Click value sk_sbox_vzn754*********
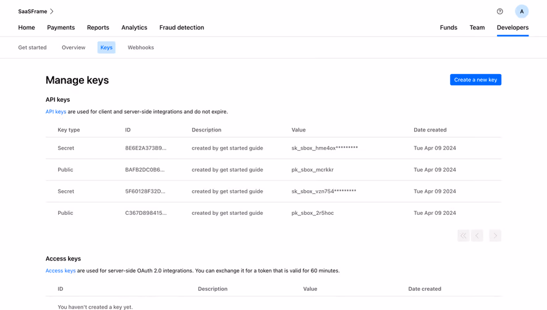 pos(324,191)
